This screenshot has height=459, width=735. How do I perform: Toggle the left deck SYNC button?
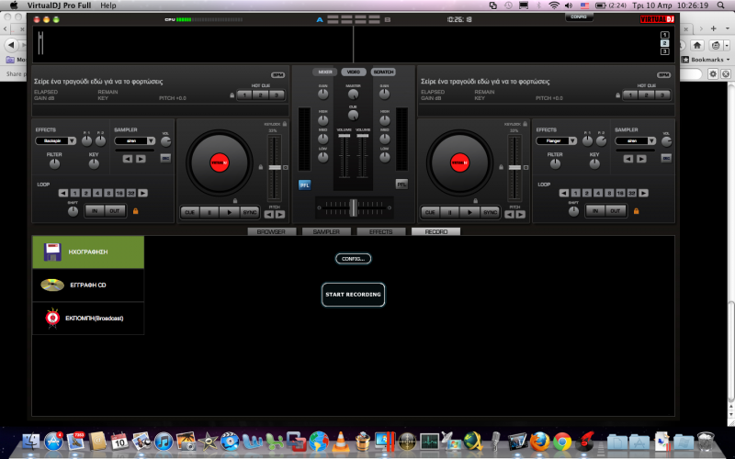tap(249, 212)
